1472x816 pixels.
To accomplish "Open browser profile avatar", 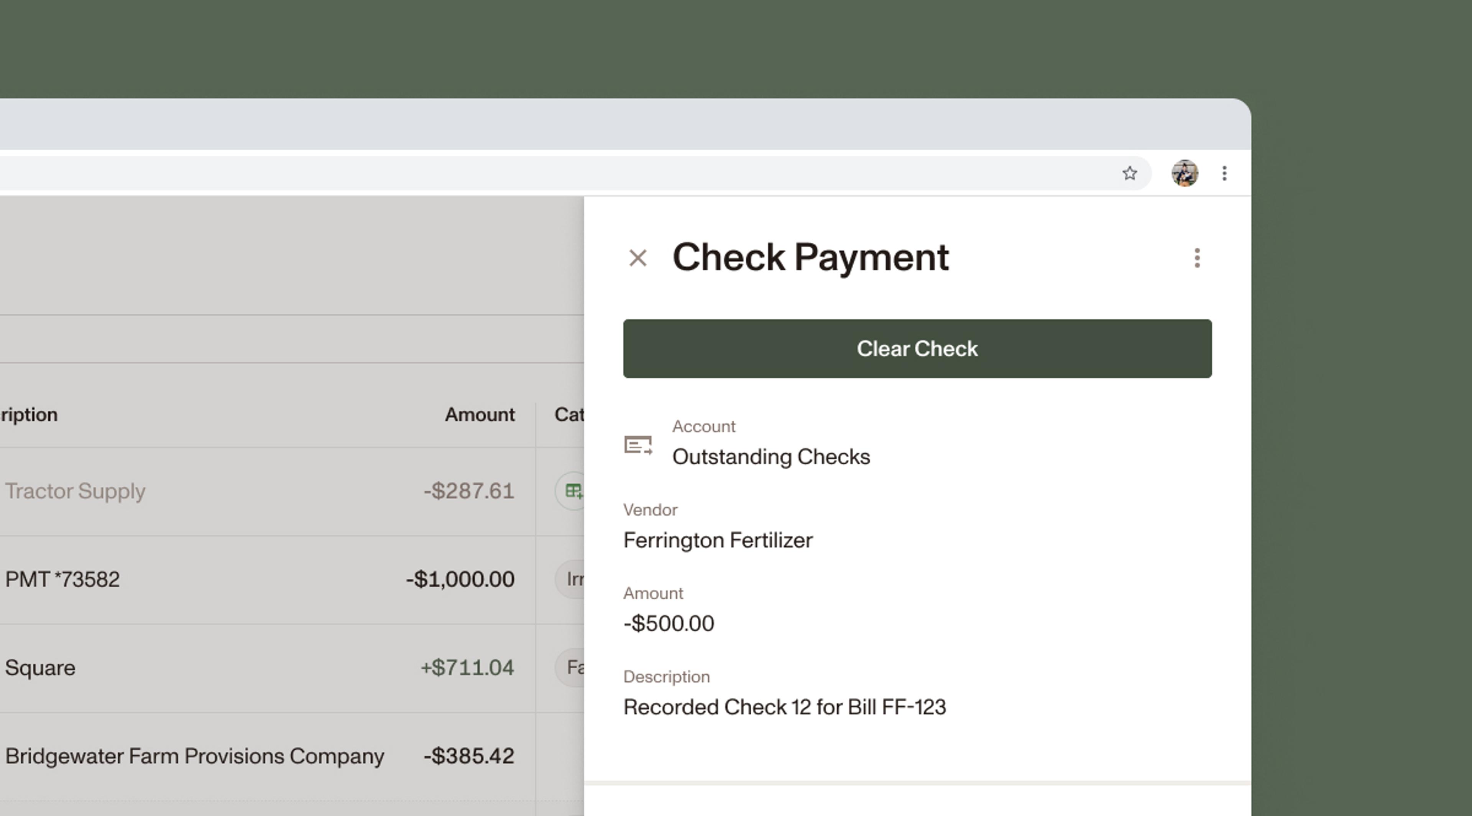I will tap(1184, 173).
